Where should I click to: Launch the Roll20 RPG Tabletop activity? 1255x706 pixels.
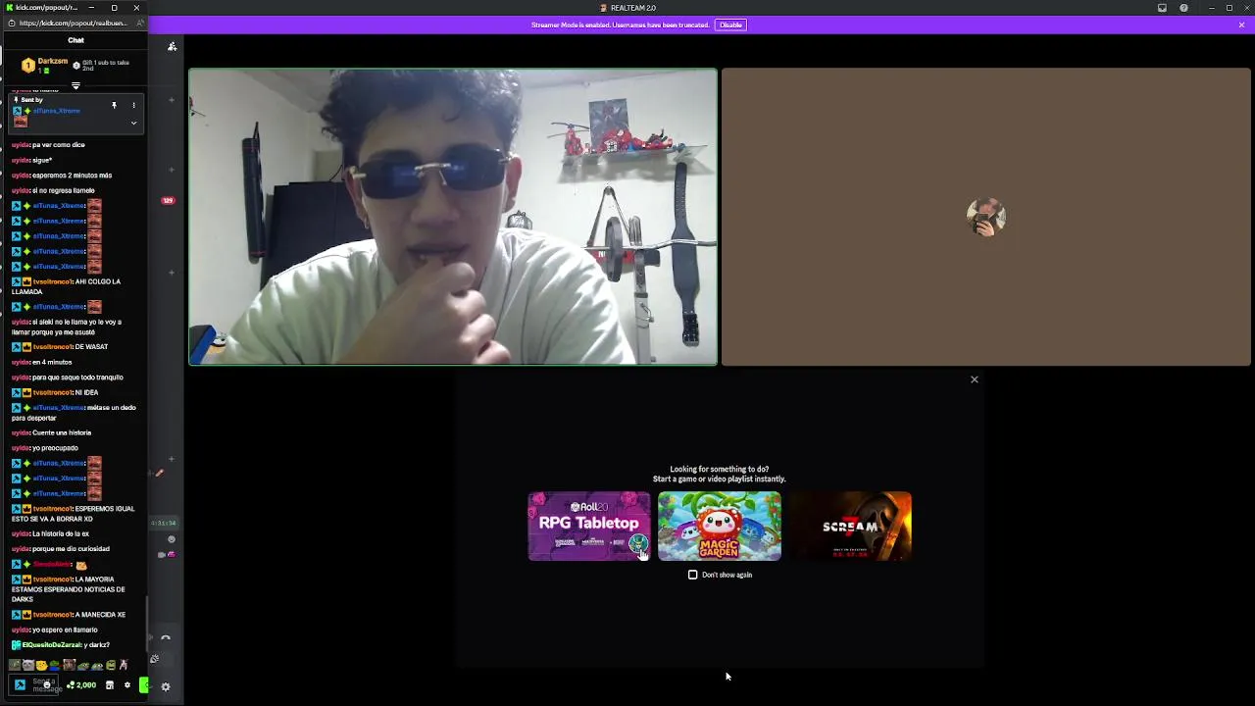tap(588, 527)
